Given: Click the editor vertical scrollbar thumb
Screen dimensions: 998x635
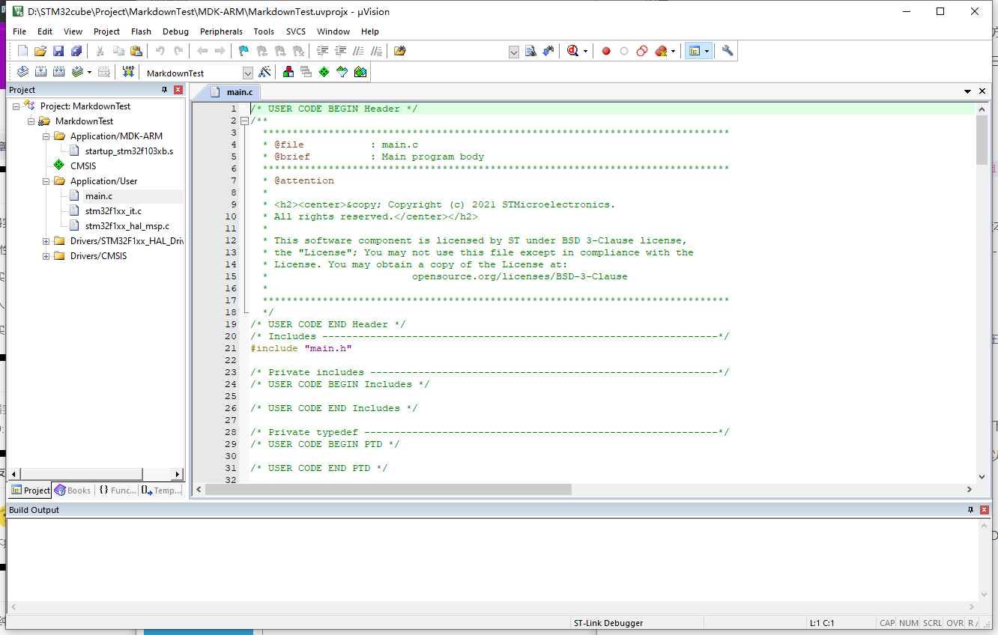Looking at the screenshot, I should click(982, 140).
